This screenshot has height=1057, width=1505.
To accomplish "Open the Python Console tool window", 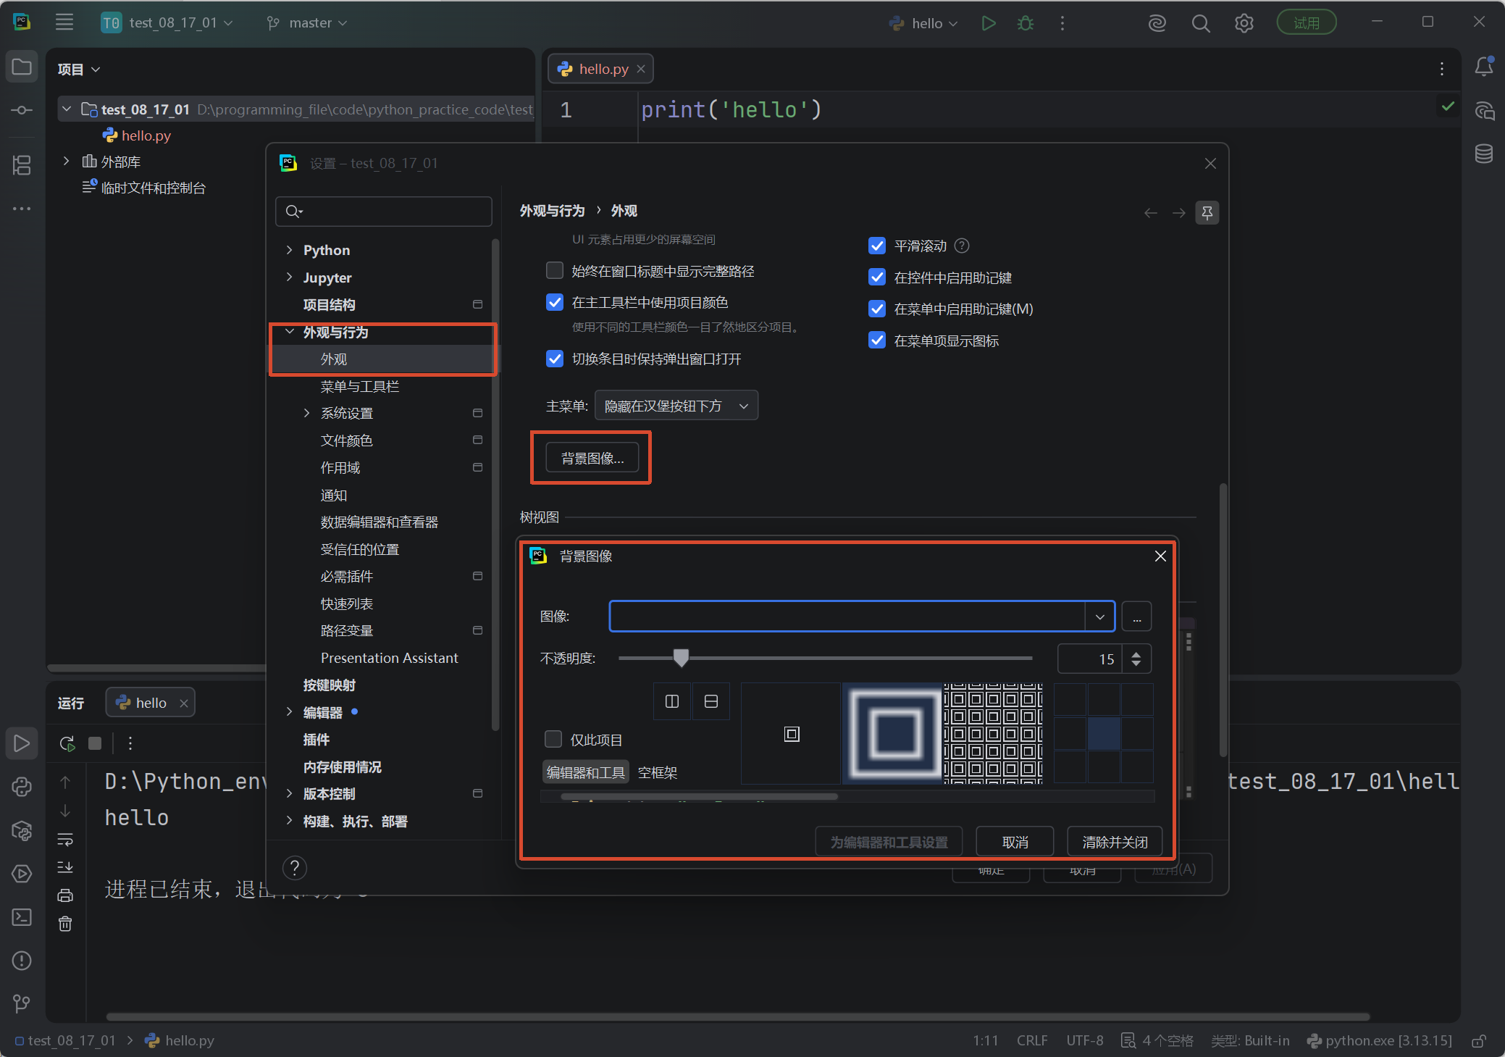I will click(x=22, y=786).
